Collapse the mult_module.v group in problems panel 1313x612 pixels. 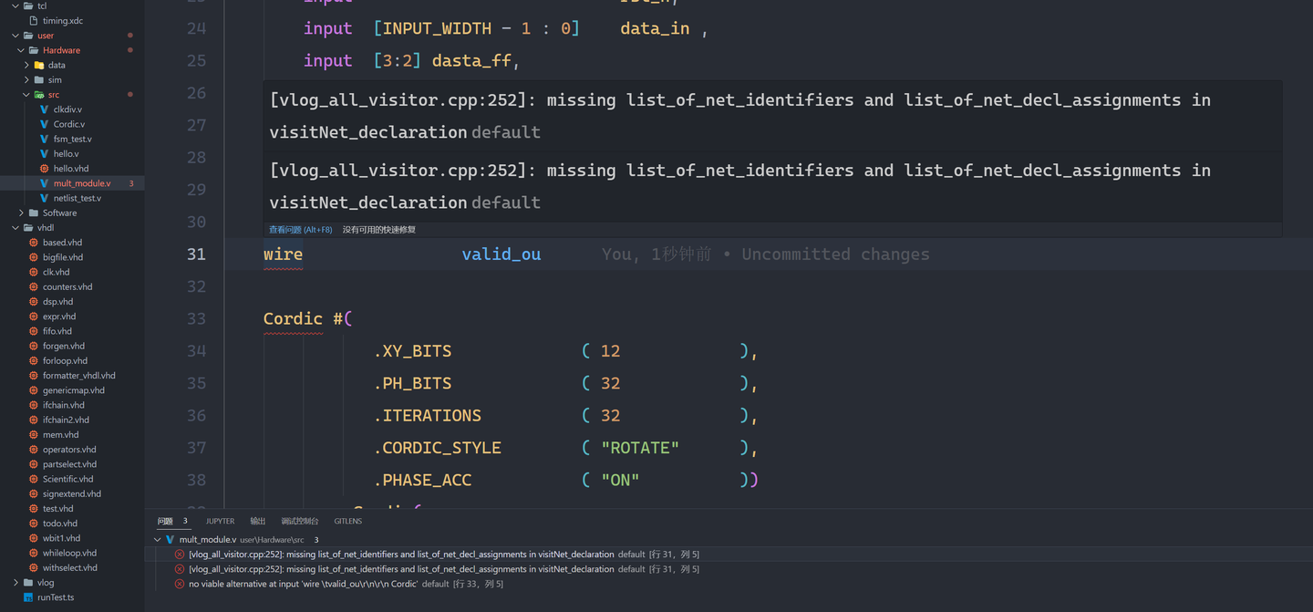pyautogui.click(x=156, y=539)
